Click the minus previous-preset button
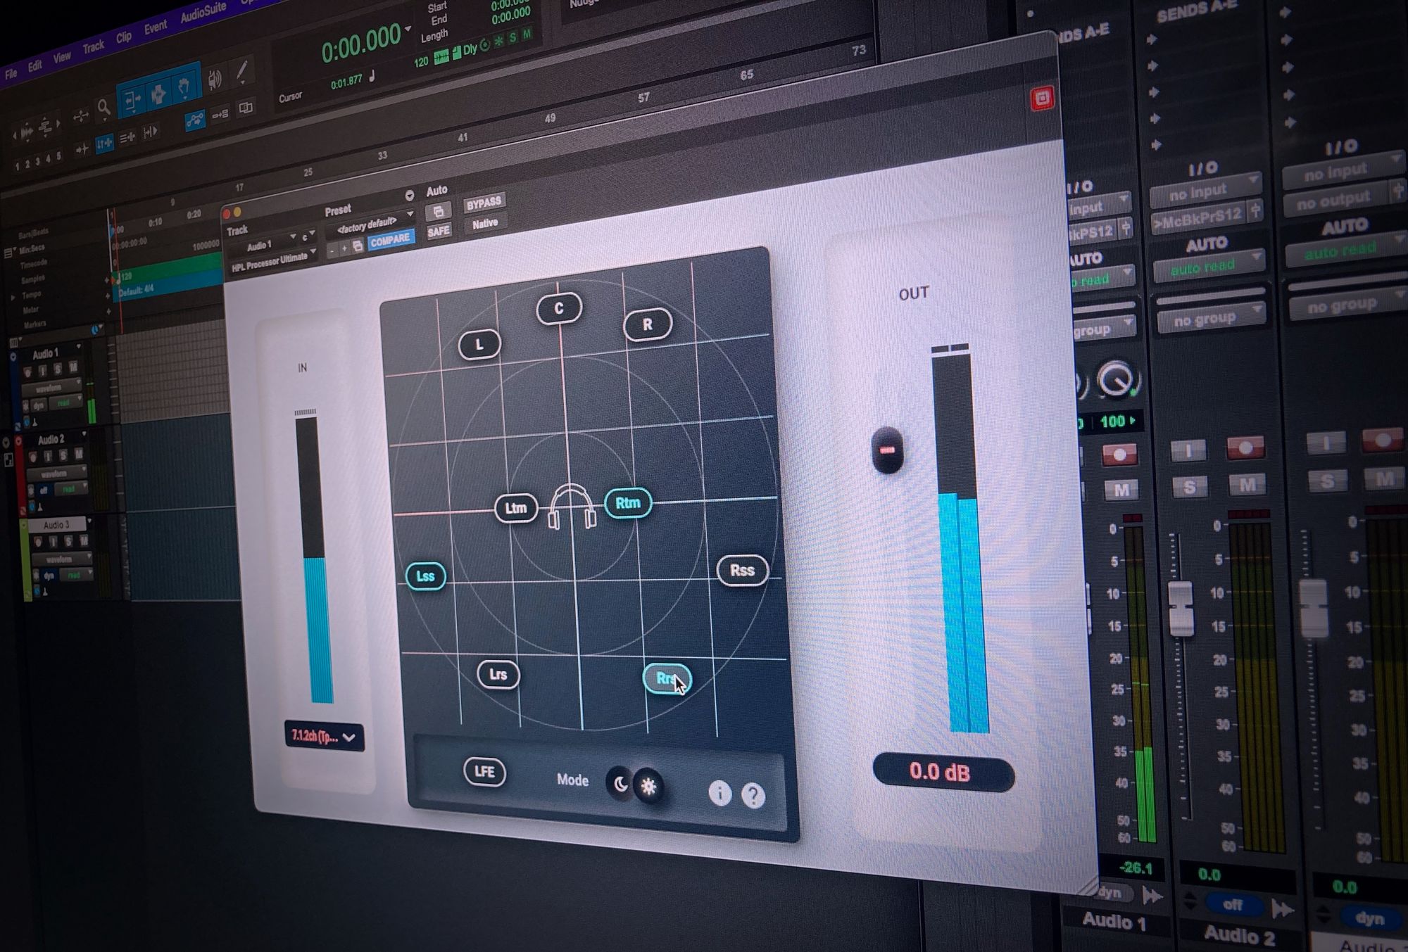The height and width of the screenshot is (952, 1408). pyautogui.click(x=332, y=250)
